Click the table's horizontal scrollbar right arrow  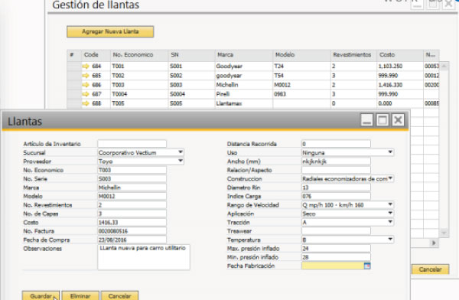tap(434, 243)
